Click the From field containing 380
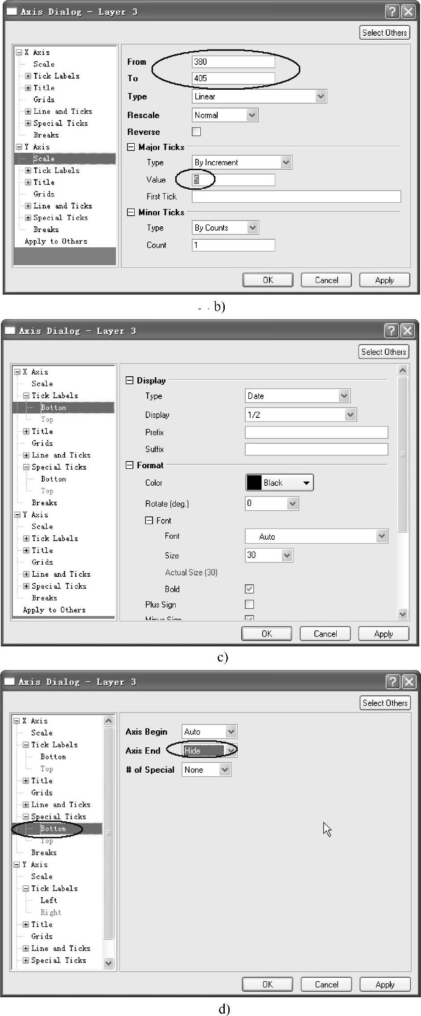421x1016 pixels. (x=233, y=62)
